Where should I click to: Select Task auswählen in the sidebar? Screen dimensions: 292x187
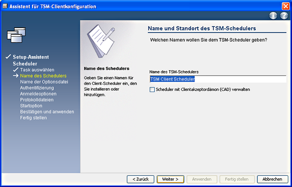[37, 70]
